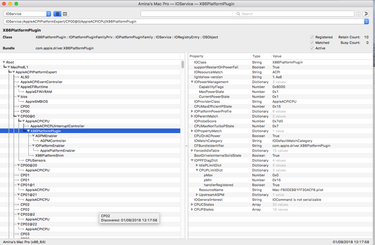Expand the ForcedIdleTable dictionary

point(192,151)
